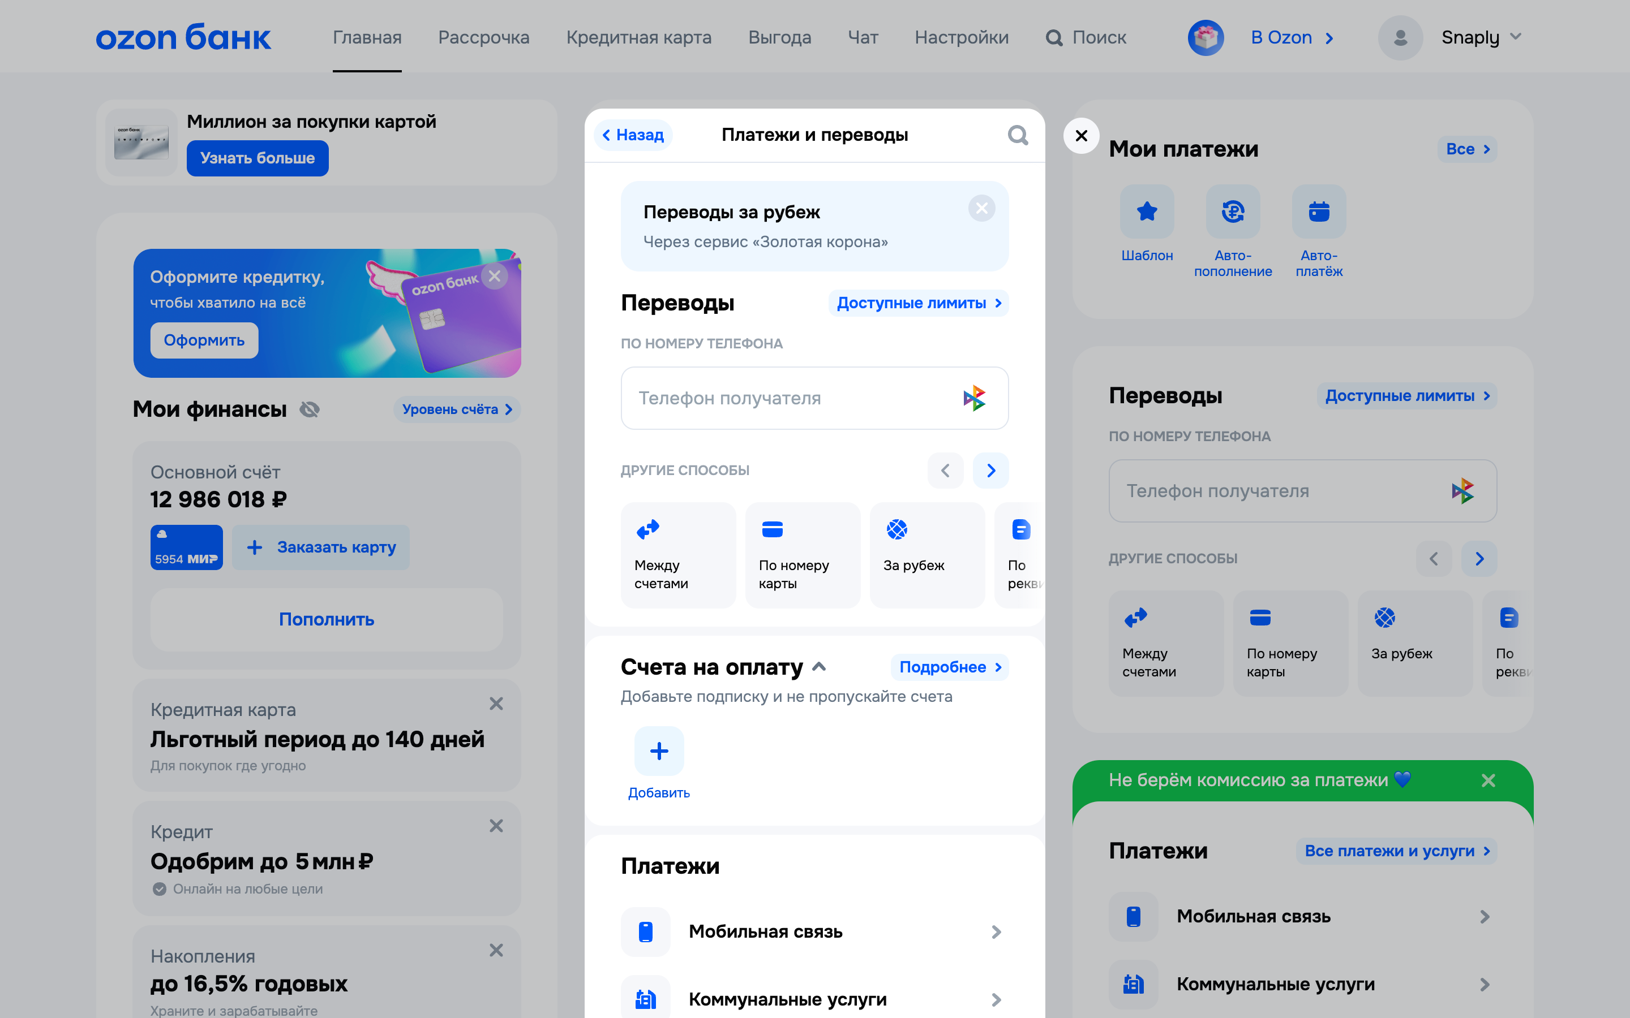Open Авто-платёж in Мои платежи
Image resolution: width=1630 pixels, height=1018 pixels.
tap(1319, 232)
